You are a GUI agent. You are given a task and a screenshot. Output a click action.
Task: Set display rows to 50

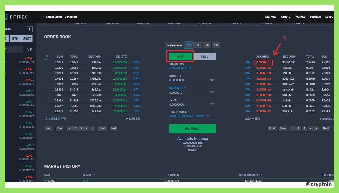coord(207,45)
